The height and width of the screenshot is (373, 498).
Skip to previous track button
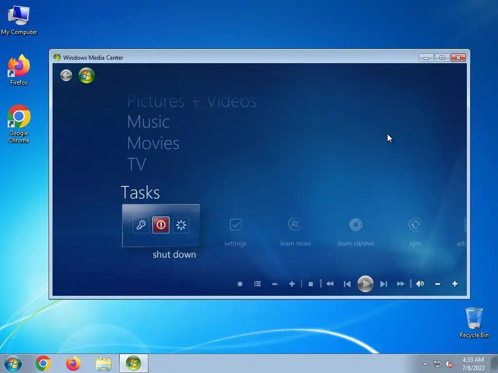pos(347,284)
